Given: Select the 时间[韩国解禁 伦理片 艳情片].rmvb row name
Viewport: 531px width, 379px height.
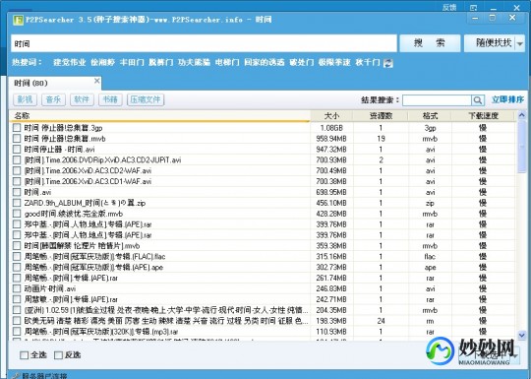Looking at the screenshot, I should click(82, 245).
